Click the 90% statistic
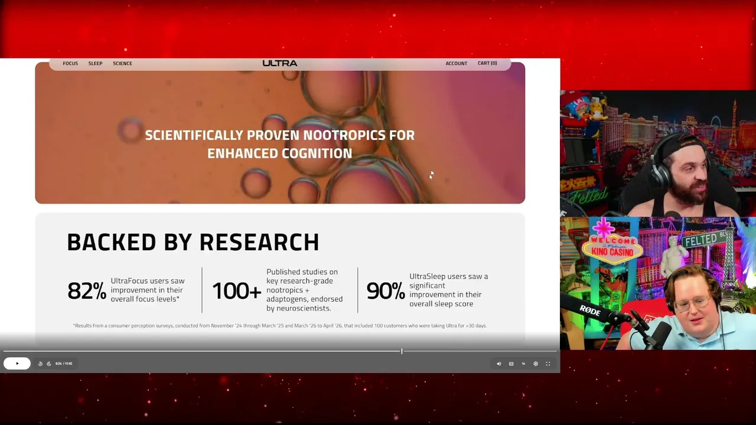The height and width of the screenshot is (425, 756). pos(386,290)
